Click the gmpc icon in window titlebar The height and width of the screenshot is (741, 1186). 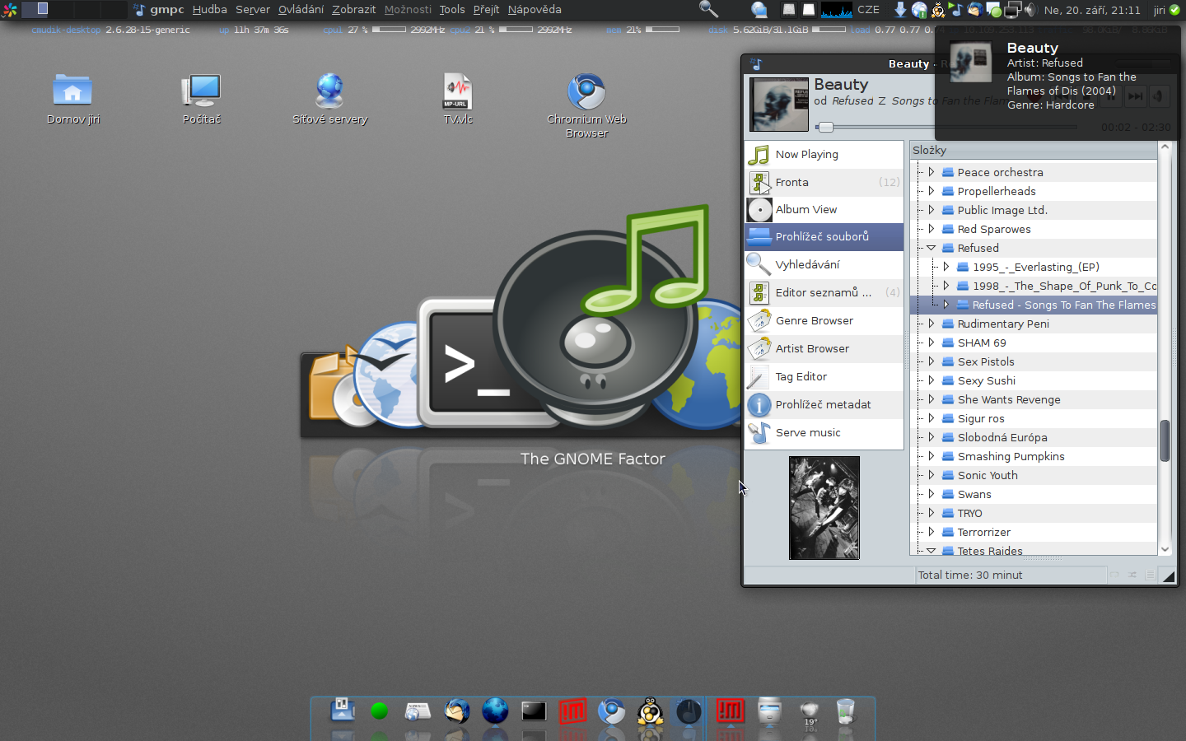point(756,63)
